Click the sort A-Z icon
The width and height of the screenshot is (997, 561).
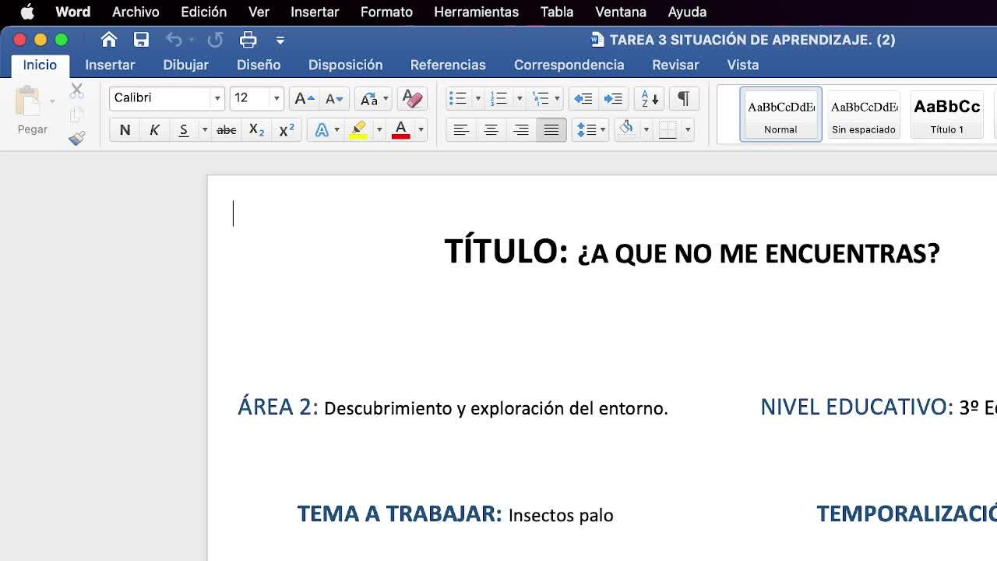tap(647, 98)
